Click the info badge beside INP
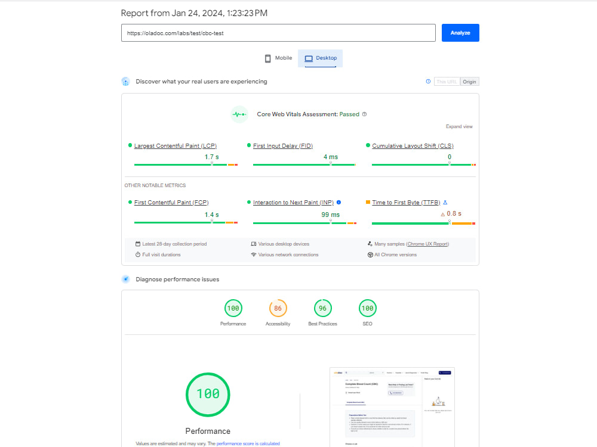The width and height of the screenshot is (597, 447). click(x=338, y=202)
